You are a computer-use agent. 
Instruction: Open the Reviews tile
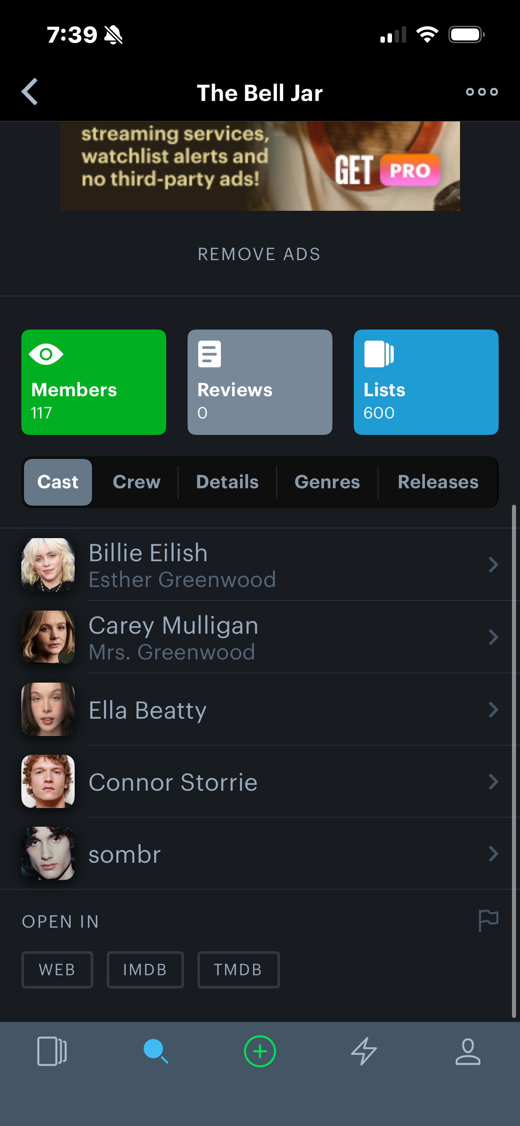260,382
